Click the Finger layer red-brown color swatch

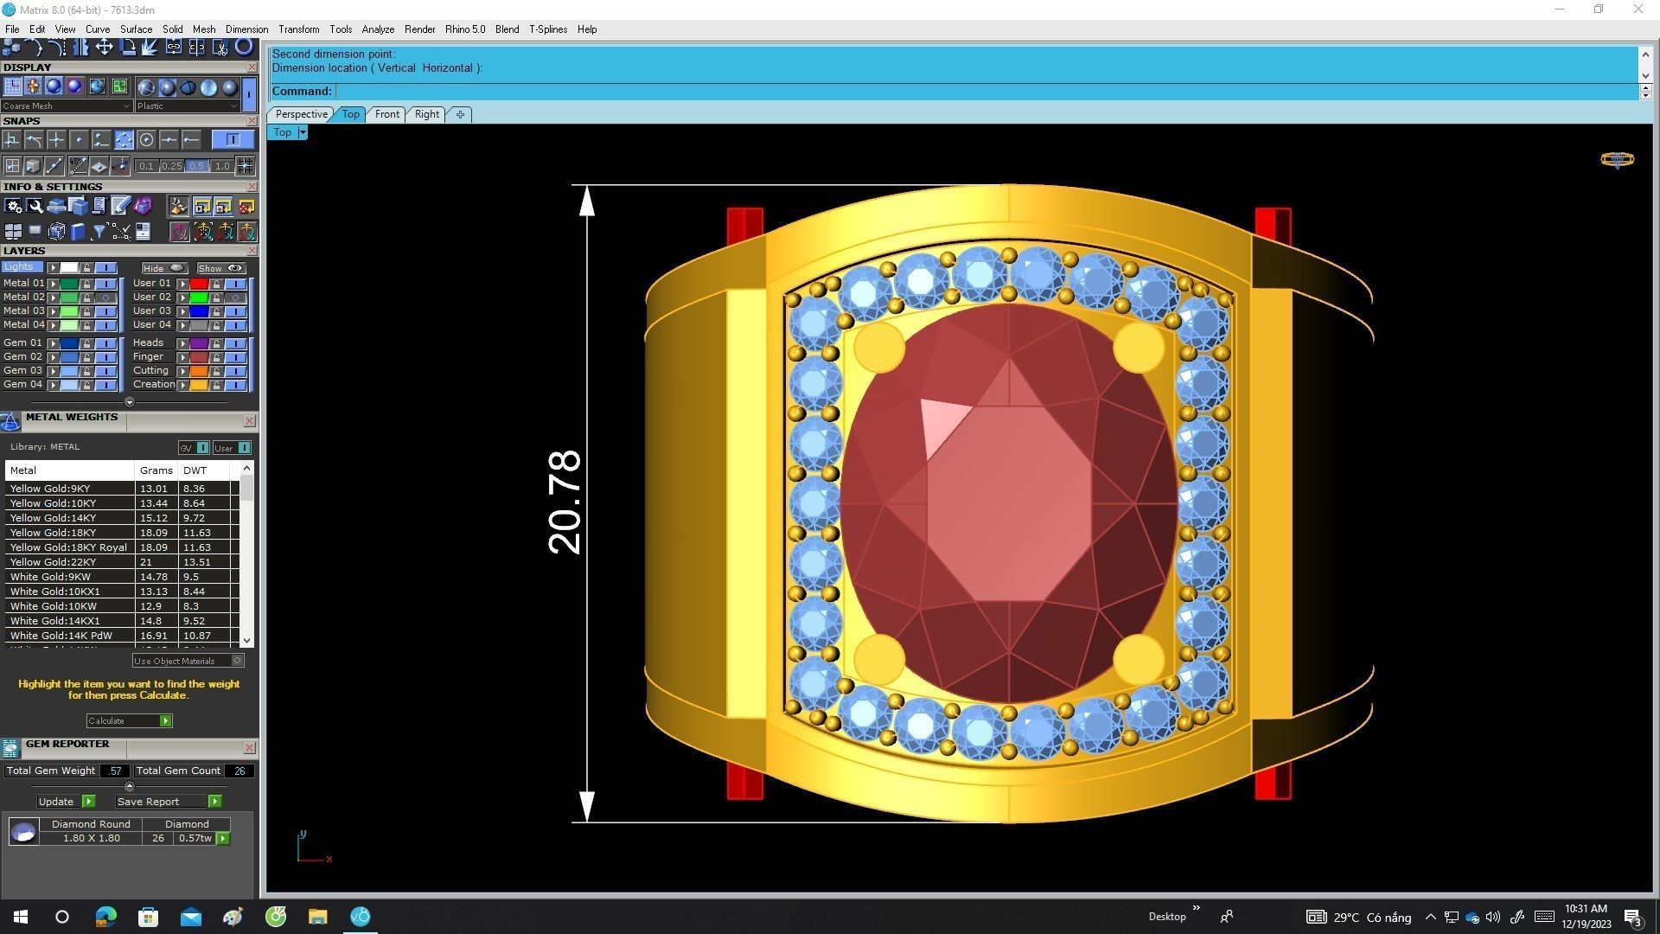(198, 357)
